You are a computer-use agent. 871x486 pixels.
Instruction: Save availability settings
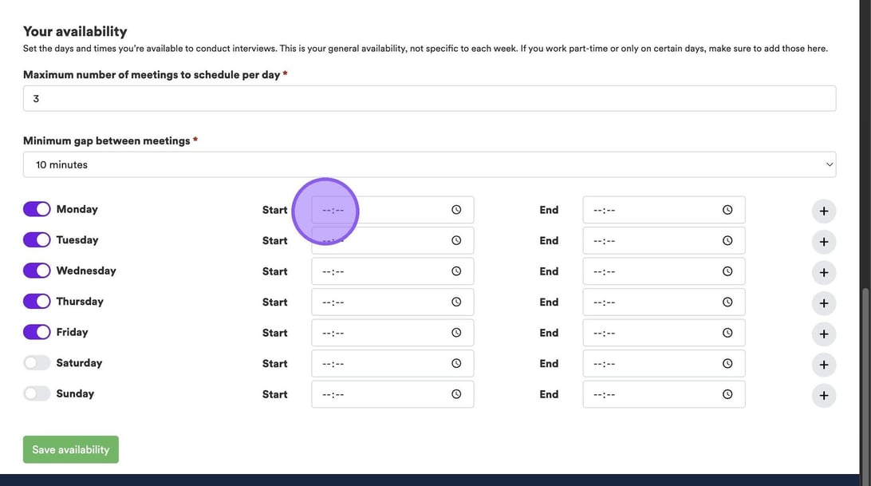pyautogui.click(x=71, y=449)
